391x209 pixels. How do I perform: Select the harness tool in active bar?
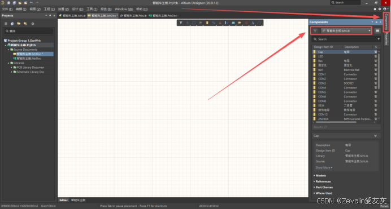[227, 23]
